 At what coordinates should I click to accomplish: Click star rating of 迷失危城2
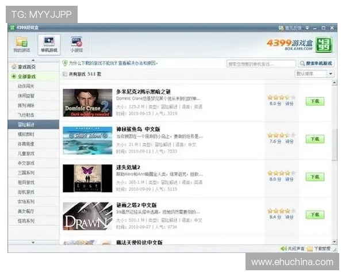tap(281, 173)
